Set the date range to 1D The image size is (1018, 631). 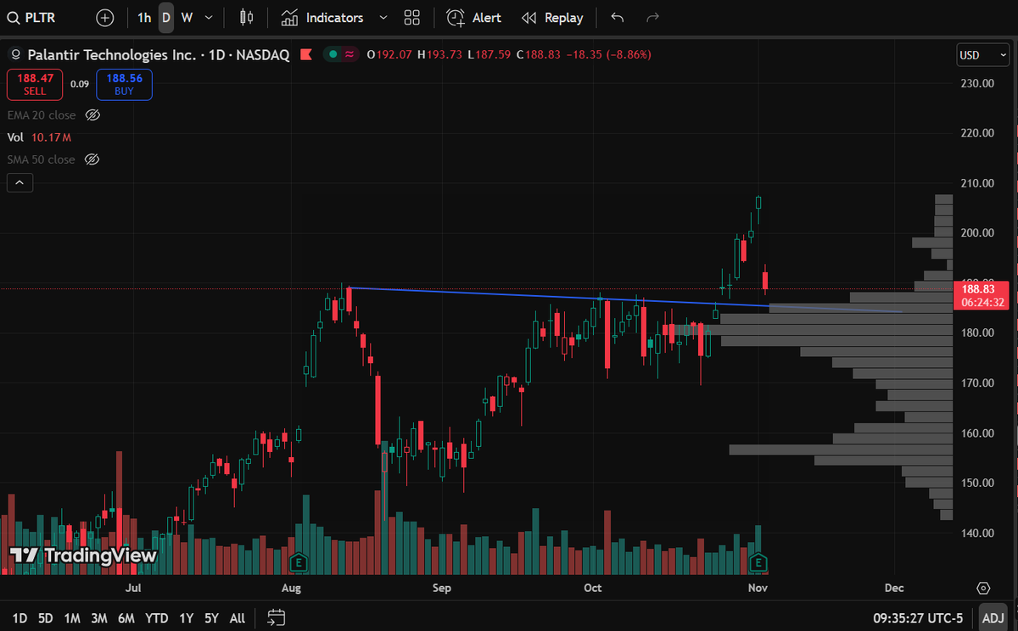point(20,618)
